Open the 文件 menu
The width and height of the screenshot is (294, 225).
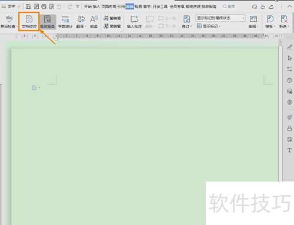tap(8, 6)
